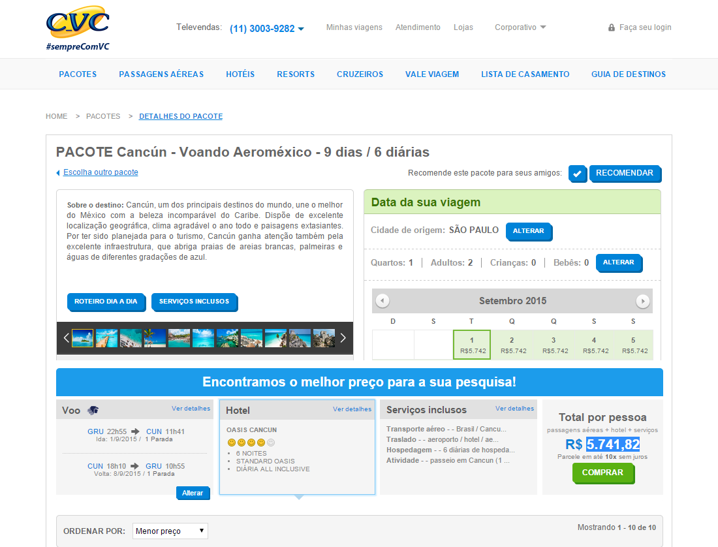
Task: Open Ver detalhes for Hotel
Action: [352, 409]
